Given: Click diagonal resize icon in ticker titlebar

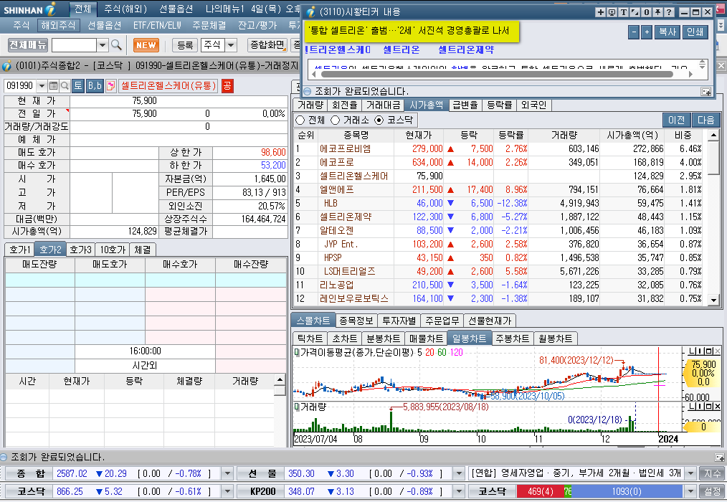Looking at the screenshot, I should click(635, 12).
